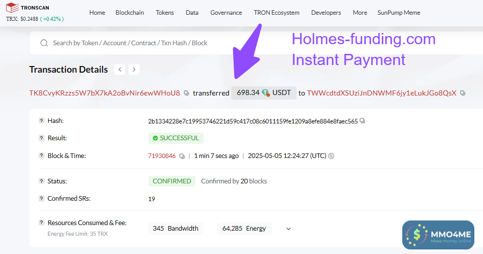Click the SUCCESSFUL result badge
Image resolution: width=483 pixels, height=254 pixels.
tap(176, 138)
